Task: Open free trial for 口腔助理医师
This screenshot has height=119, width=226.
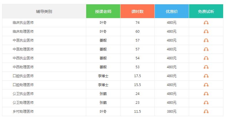Action: click(x=206, y=85)
